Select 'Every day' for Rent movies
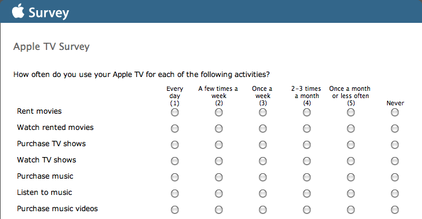The width and height of the screenshot is (422, 219). click(175, 113)
